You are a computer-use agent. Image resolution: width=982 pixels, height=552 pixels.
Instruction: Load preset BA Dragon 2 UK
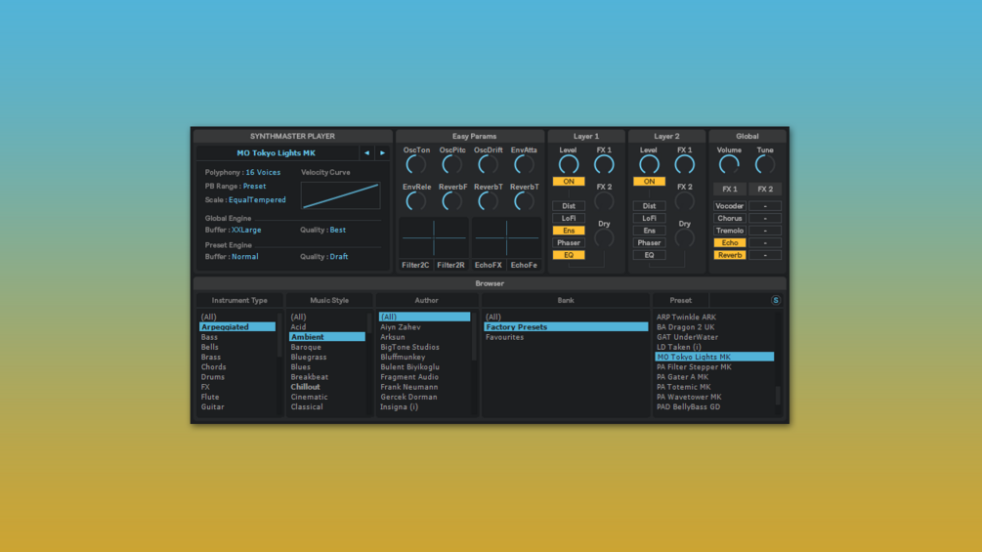(714, 326)
